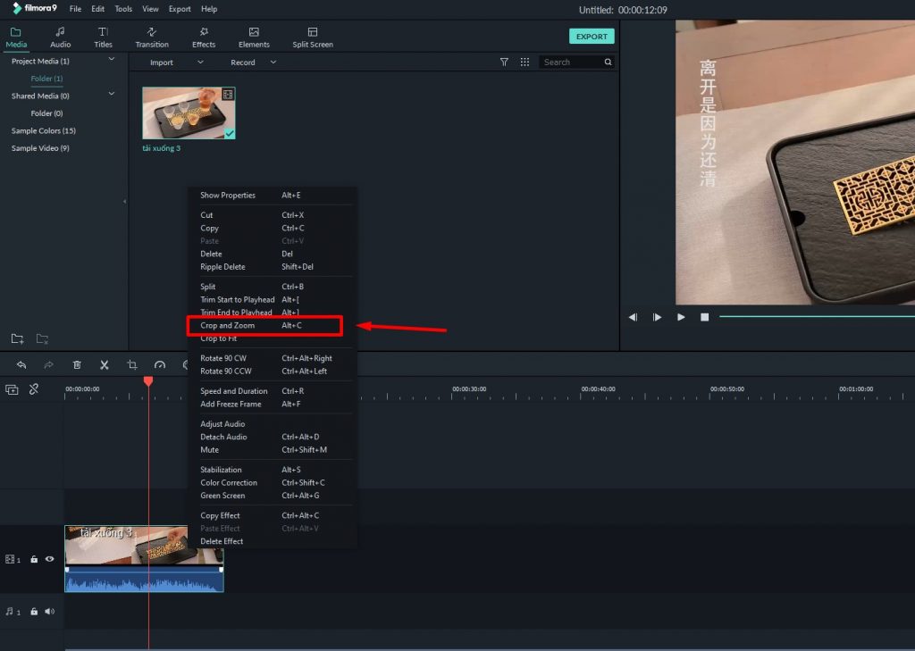Click the Redo icon above the timeline
915x651 pixels.
[x=49, y=364]
